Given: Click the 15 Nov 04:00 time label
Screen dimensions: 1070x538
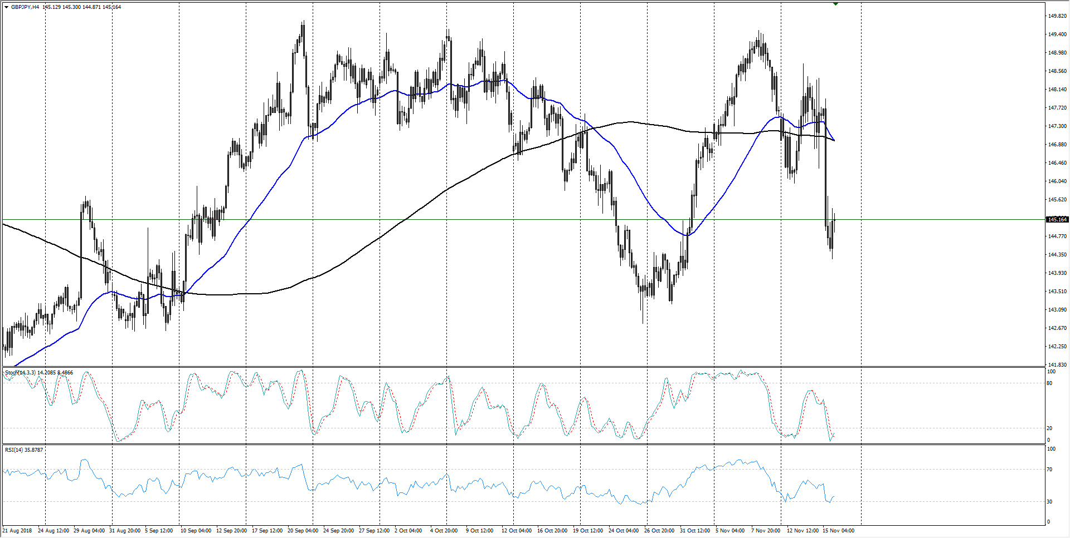Looking at the screenshot, I should (x=838, y=530).
